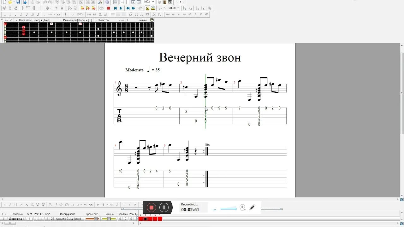
Task: Open the 'Электро' fretboard type dropdown
Action: (96, 20)
